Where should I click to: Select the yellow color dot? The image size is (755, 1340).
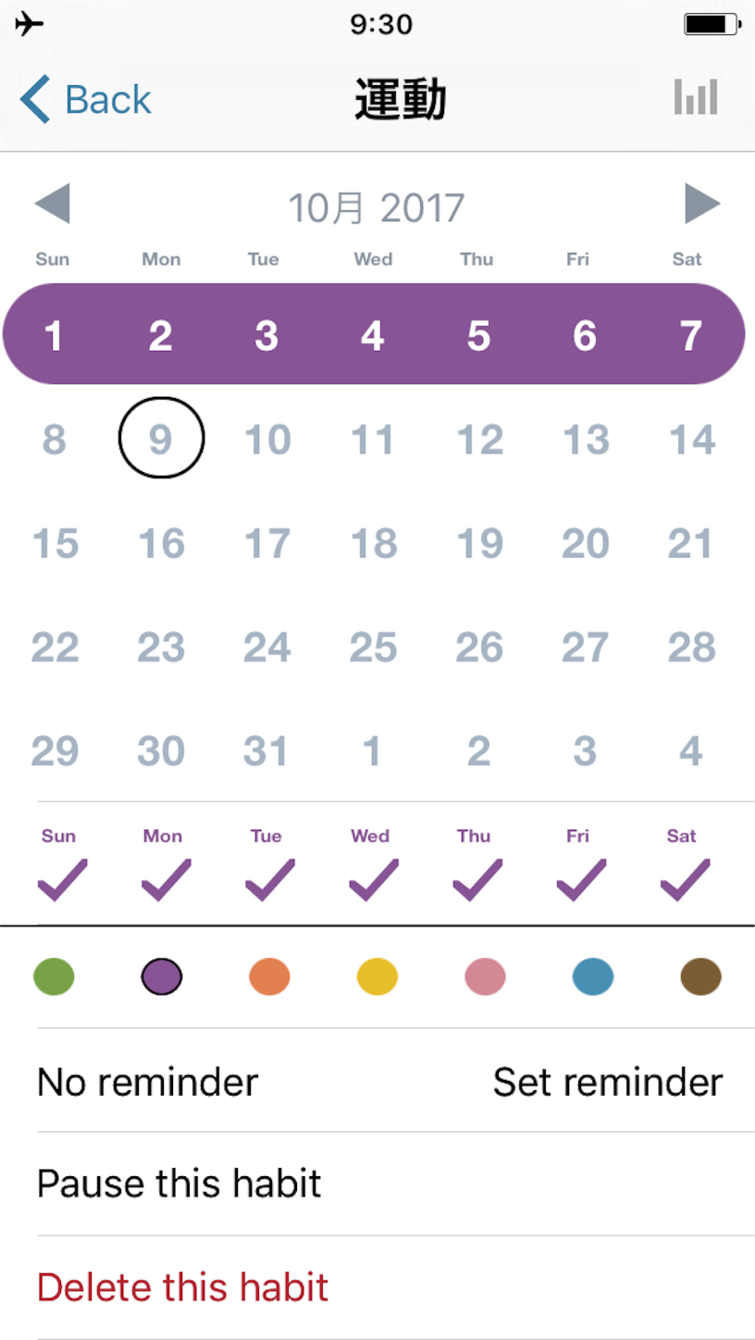377,976
